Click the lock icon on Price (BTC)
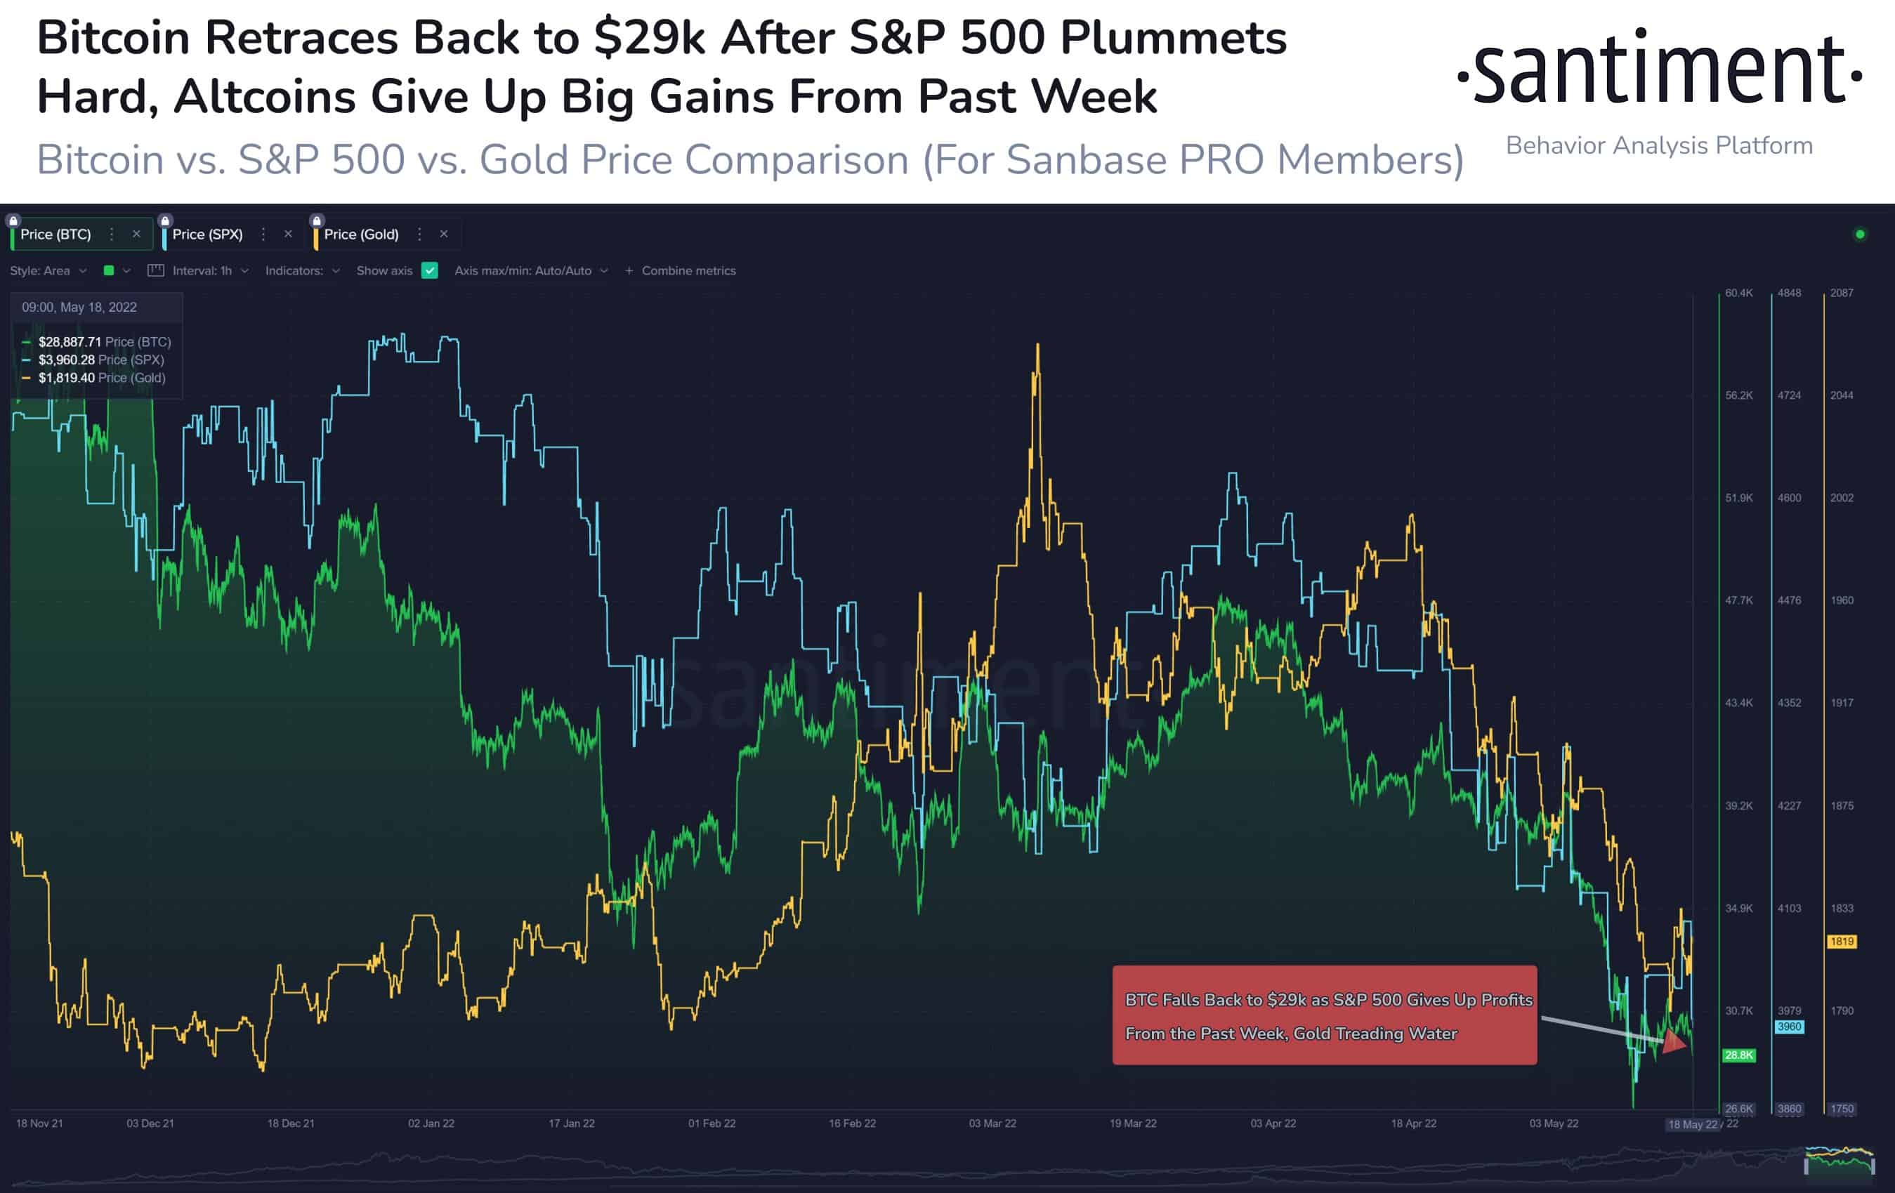 tap(13, 221)
